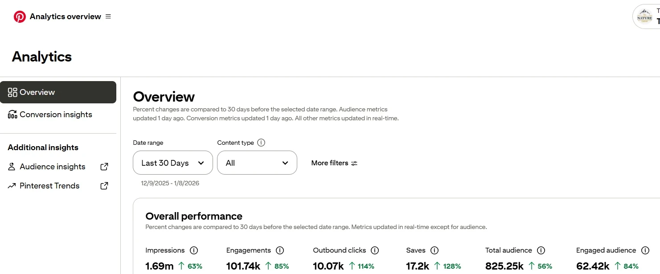Go to Conversion insights
This screenshot has width=660, height=274.
point(56,115)
